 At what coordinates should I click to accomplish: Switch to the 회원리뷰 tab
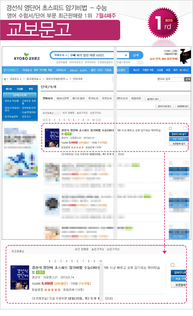pyautogui.click(x=136, y=98)
